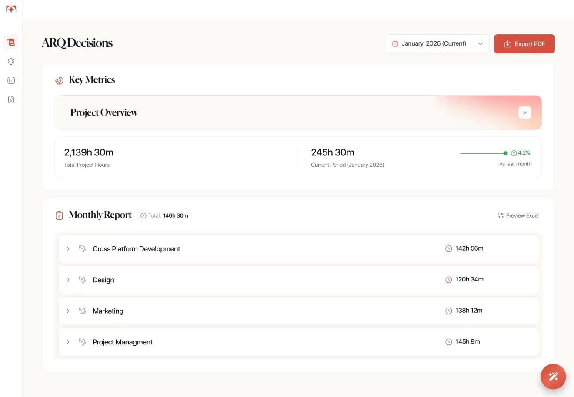Click the 4.2% increase arrow icon
Screen dimensions: 574x397
pyautogui.click(x=514, y=153)
